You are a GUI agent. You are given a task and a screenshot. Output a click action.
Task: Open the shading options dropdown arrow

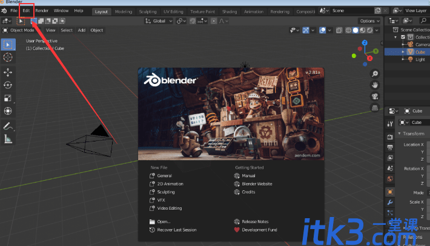[377, 30]
